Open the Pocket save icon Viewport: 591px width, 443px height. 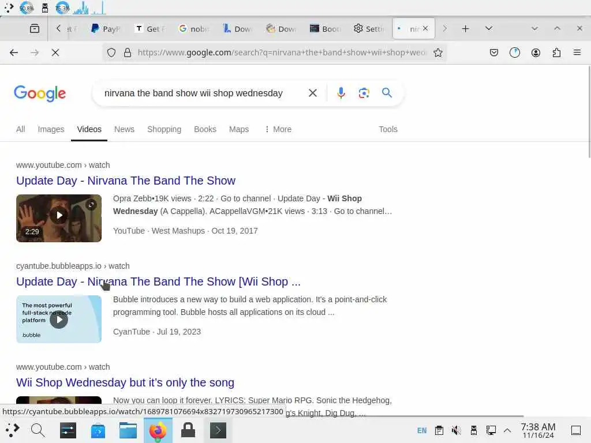(x=494, y=52)
